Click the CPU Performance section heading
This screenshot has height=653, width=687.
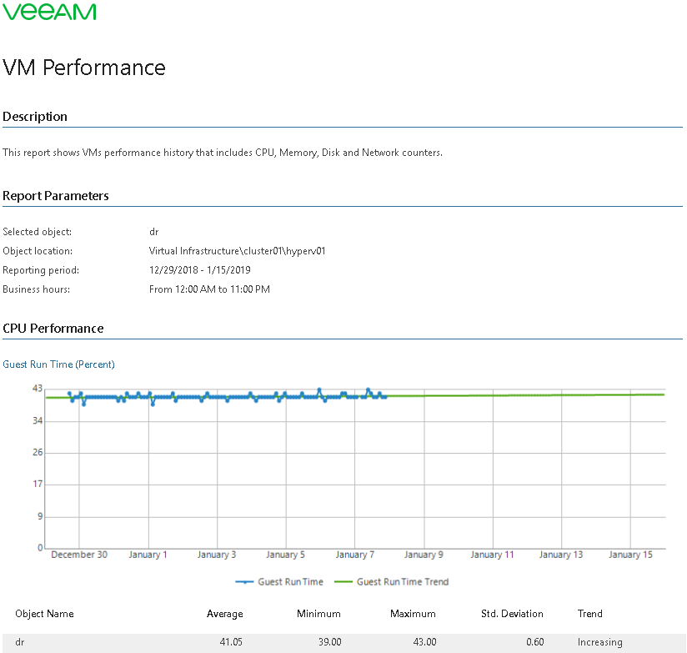pyautogui.click(x=53, y=329)
